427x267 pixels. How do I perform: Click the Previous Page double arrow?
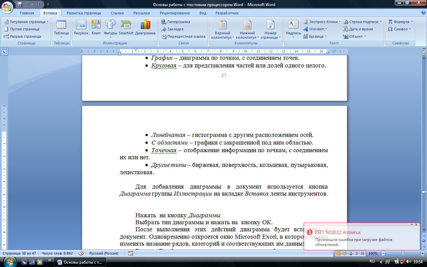424,236
